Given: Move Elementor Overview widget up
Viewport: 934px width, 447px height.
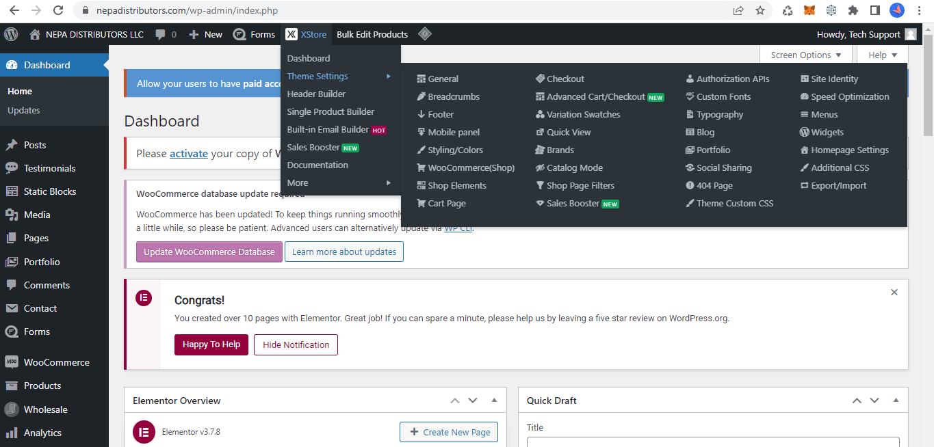Looking at the screenshot, I should (454, 401).
